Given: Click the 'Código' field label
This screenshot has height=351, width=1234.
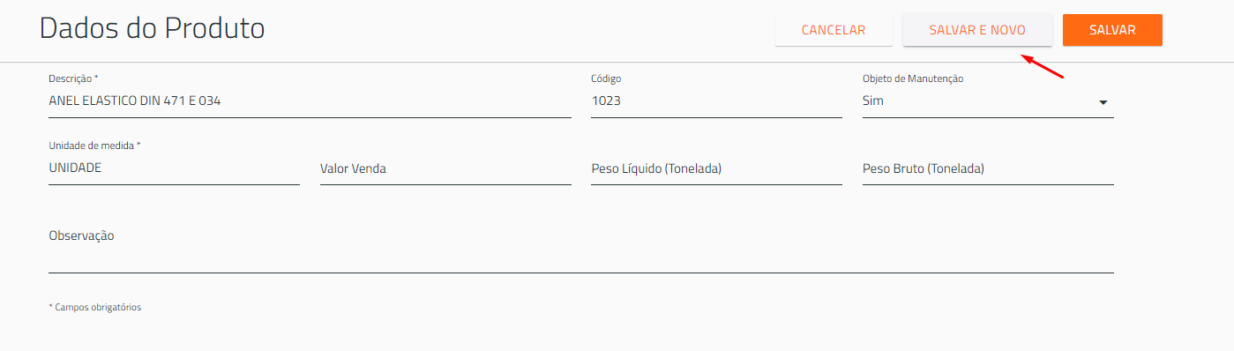Looking at the screenshot, I should click(x=606, y=78).
